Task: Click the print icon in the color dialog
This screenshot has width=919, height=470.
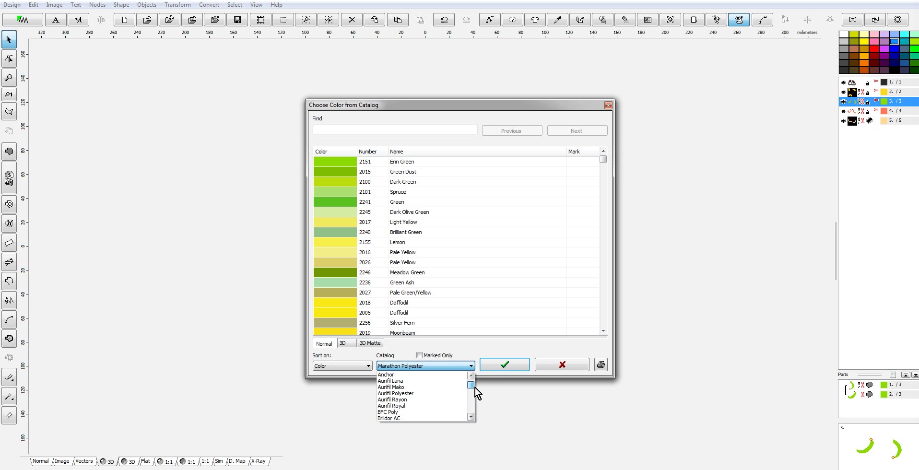Action: (600, 364)
